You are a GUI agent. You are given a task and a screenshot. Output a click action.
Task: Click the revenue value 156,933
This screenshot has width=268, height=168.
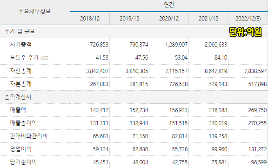[178, 110]
